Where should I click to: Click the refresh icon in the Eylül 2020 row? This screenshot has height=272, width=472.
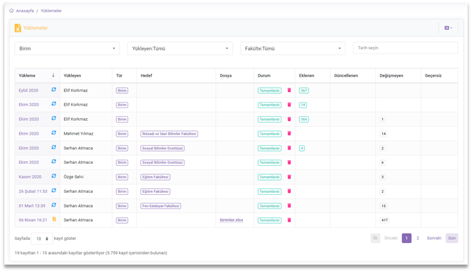[x=54, y=90]
